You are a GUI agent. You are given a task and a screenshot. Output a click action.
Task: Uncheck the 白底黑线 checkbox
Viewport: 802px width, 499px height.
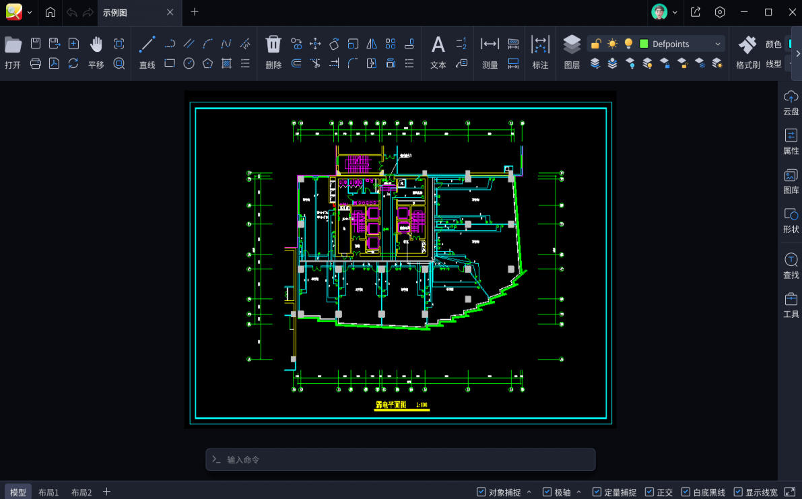point(686,492)
